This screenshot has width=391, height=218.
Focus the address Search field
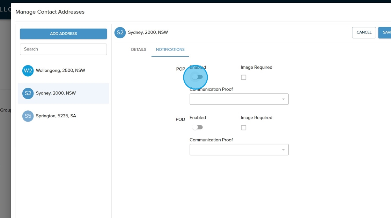(x=63, y=49)
